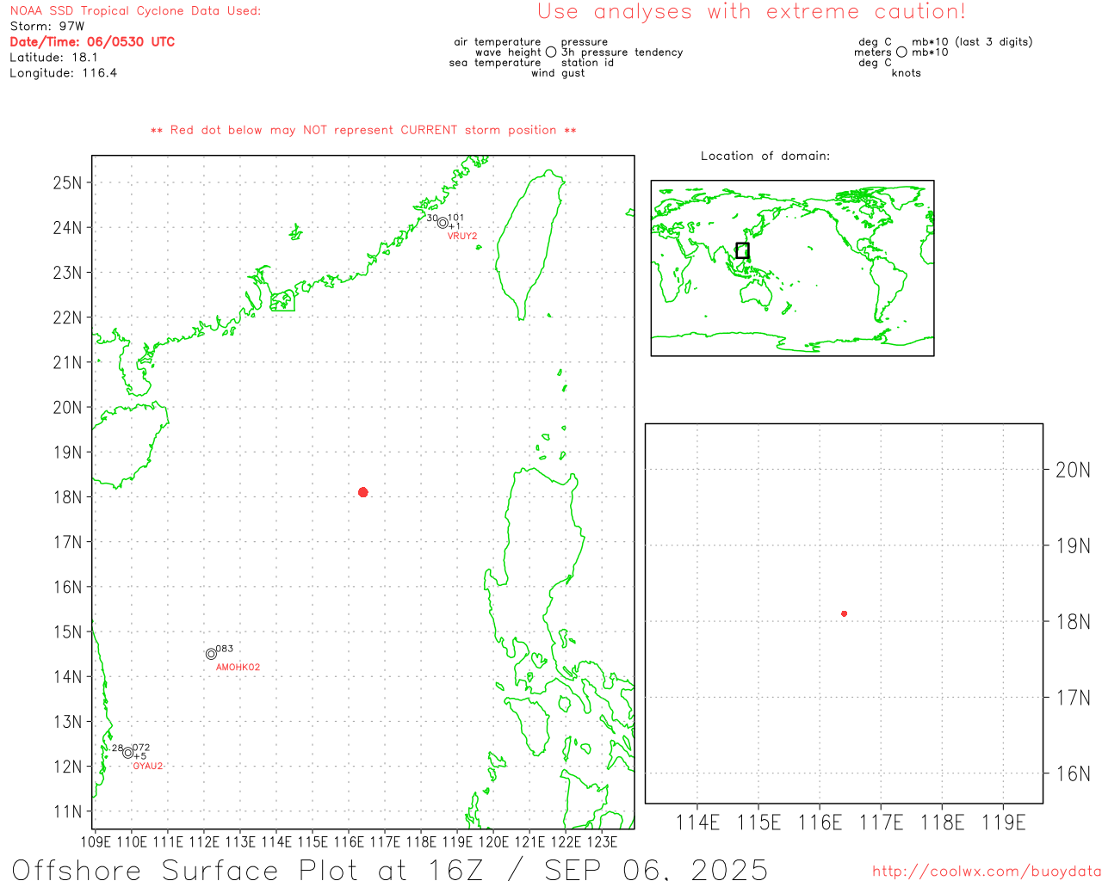Click the black domain box on world map
This screenshot has height=881, width=1102.
[742, 250]
